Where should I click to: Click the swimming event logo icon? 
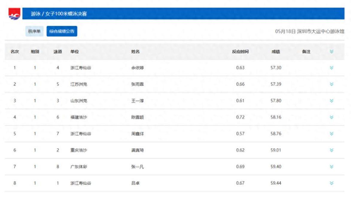(14, 14)
